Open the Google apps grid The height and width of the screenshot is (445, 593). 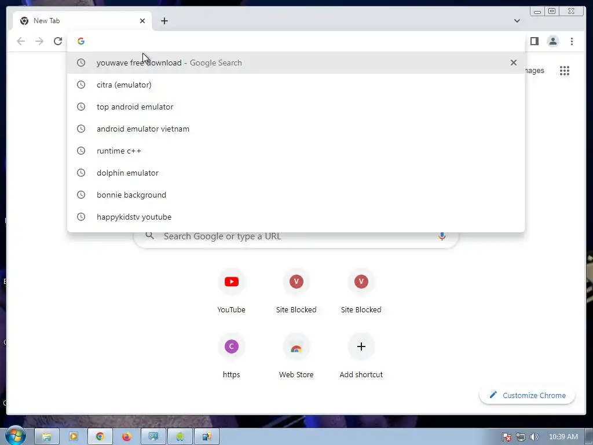coord(564,71)
